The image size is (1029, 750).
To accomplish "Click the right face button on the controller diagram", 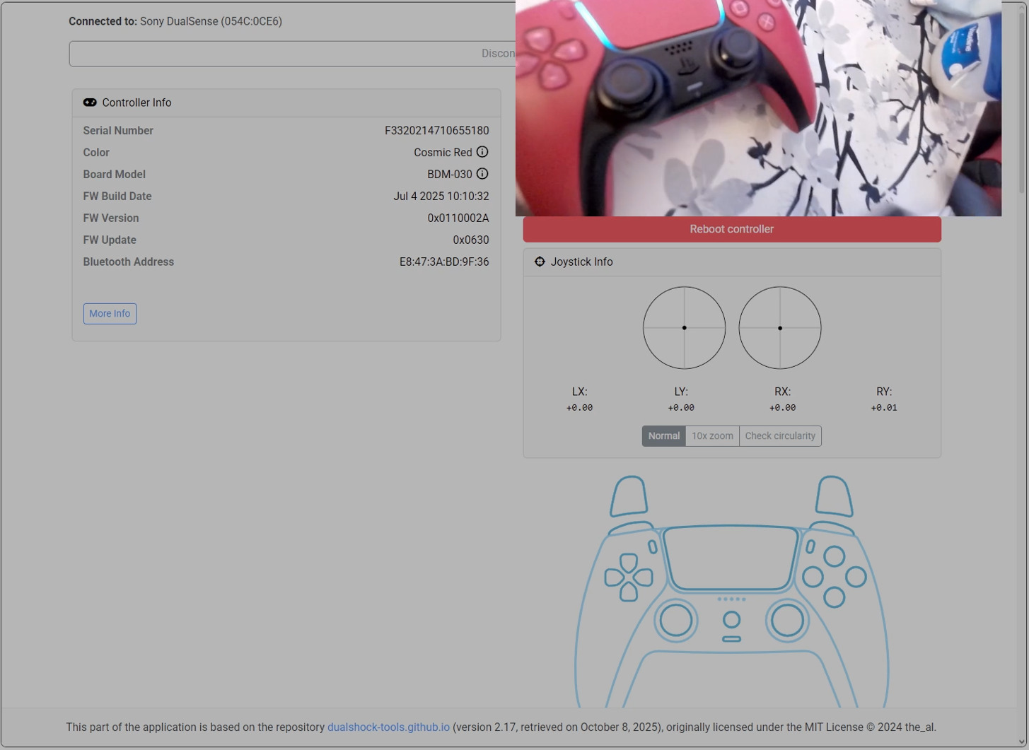I will (x=856, y=577).
